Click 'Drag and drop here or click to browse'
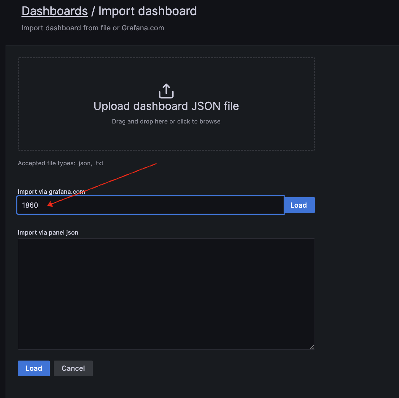399x398 pixels. click(x=166, y=121)
